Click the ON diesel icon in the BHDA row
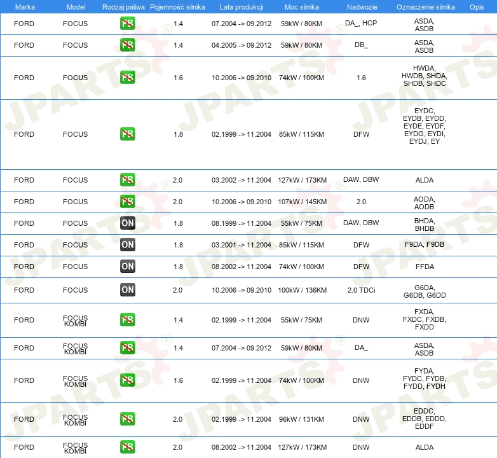The image size is (497, 458). click(127, 223)
